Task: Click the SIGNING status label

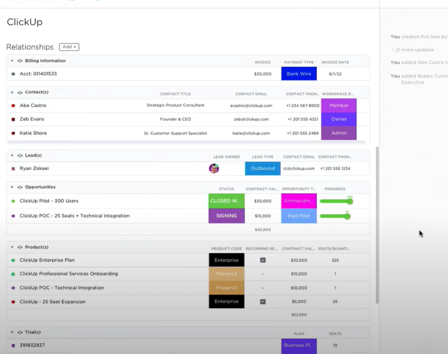Action: click(226, 216)
